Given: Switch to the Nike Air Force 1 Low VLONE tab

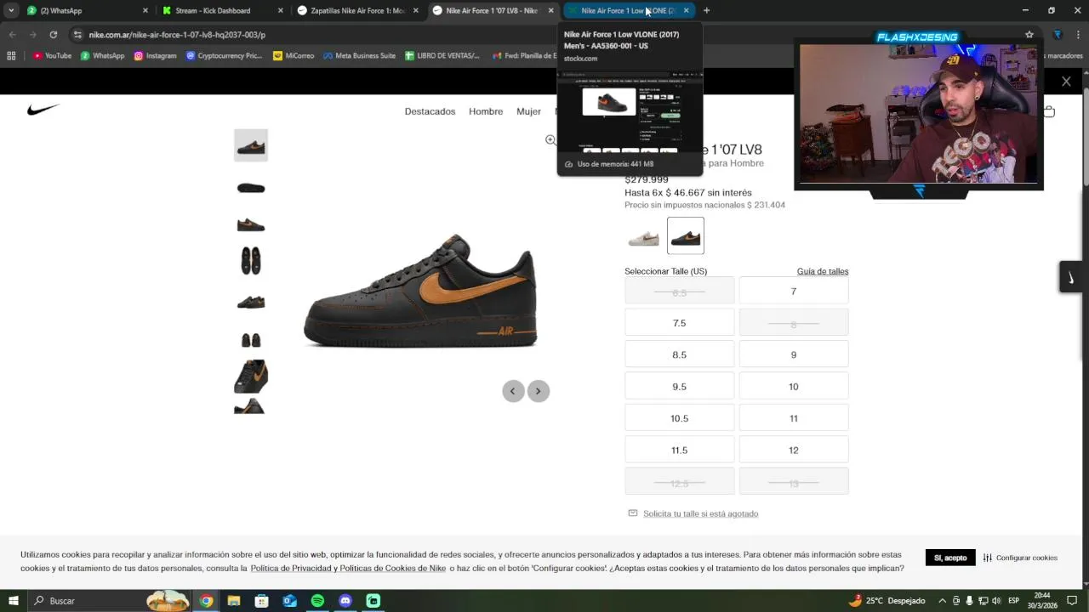Looking at the screenshot, I should [x=628, y=10].
